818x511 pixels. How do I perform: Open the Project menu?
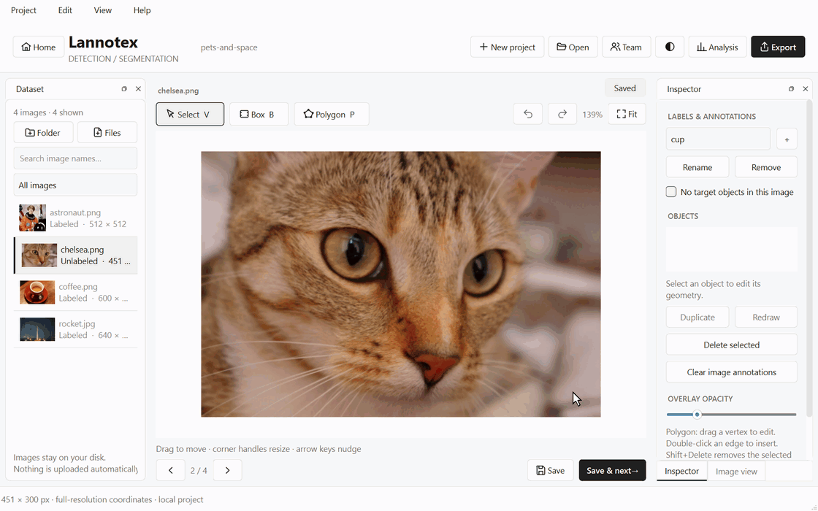pos(23,10)
